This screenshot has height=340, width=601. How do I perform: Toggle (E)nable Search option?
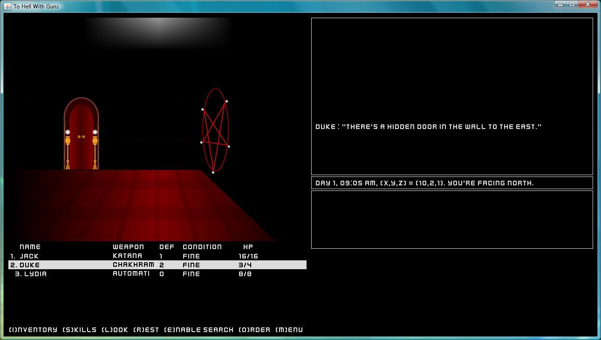199,330
